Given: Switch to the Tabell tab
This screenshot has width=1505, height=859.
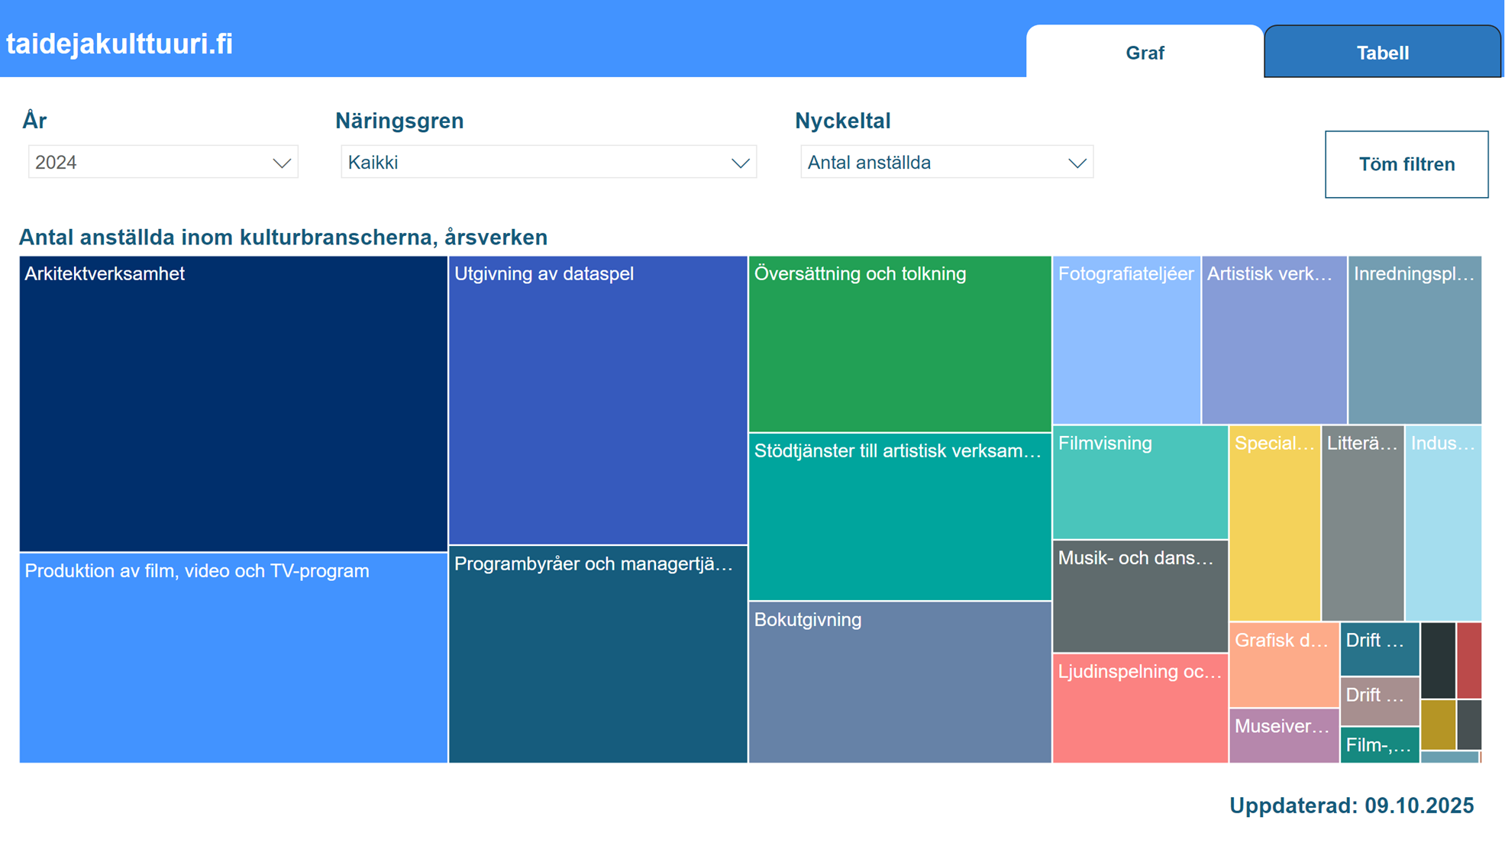Looking at the screenshot, I should coord(1382,53).
